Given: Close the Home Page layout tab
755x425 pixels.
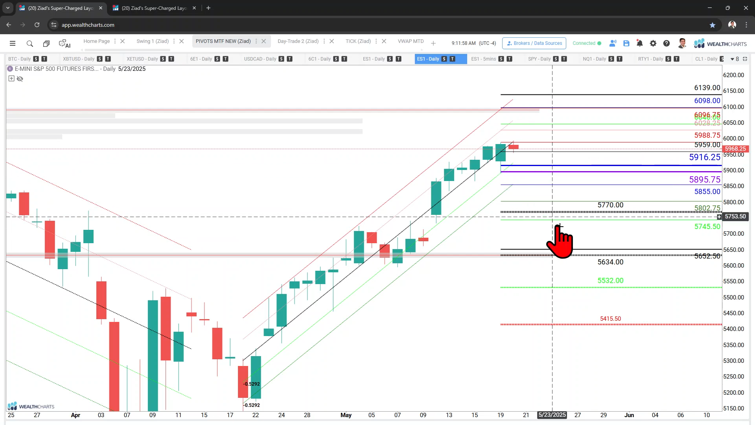Looking at the screenshot, I should pyautogui.click(x=122, y=41).
